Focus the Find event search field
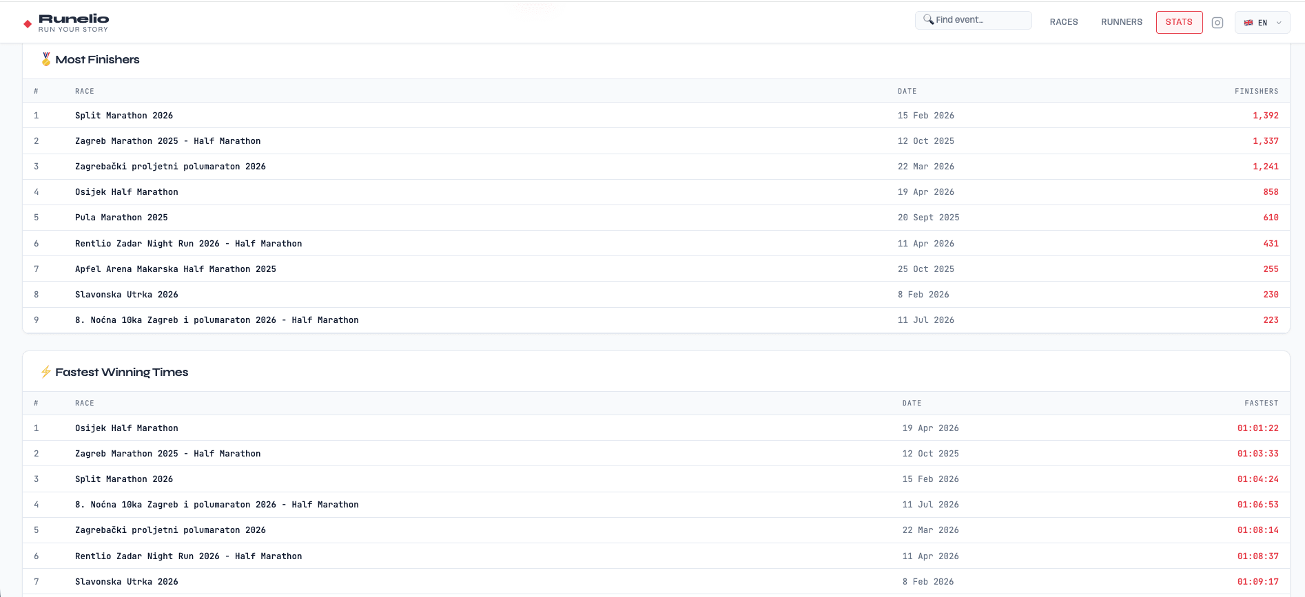Image resolution: width=1305 pixels, height=597 pixels. 973,20
